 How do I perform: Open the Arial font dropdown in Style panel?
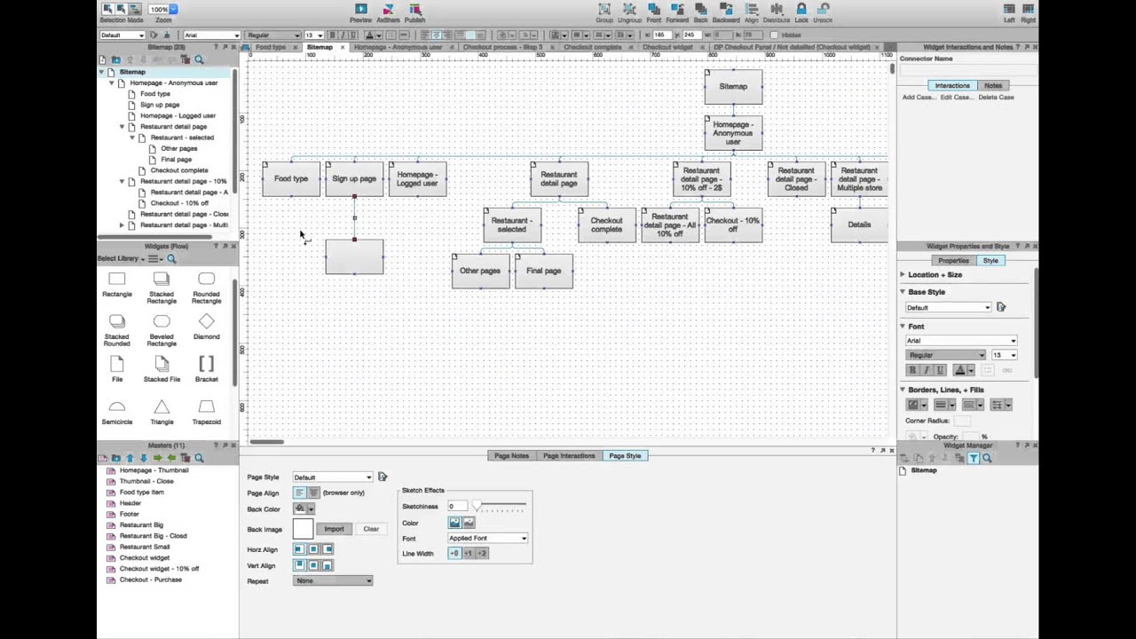(961, 340)
